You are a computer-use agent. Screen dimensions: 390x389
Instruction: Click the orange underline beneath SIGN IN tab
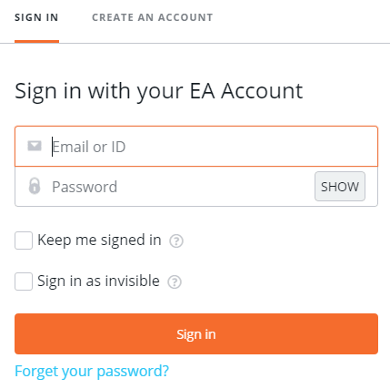(36, 41)
